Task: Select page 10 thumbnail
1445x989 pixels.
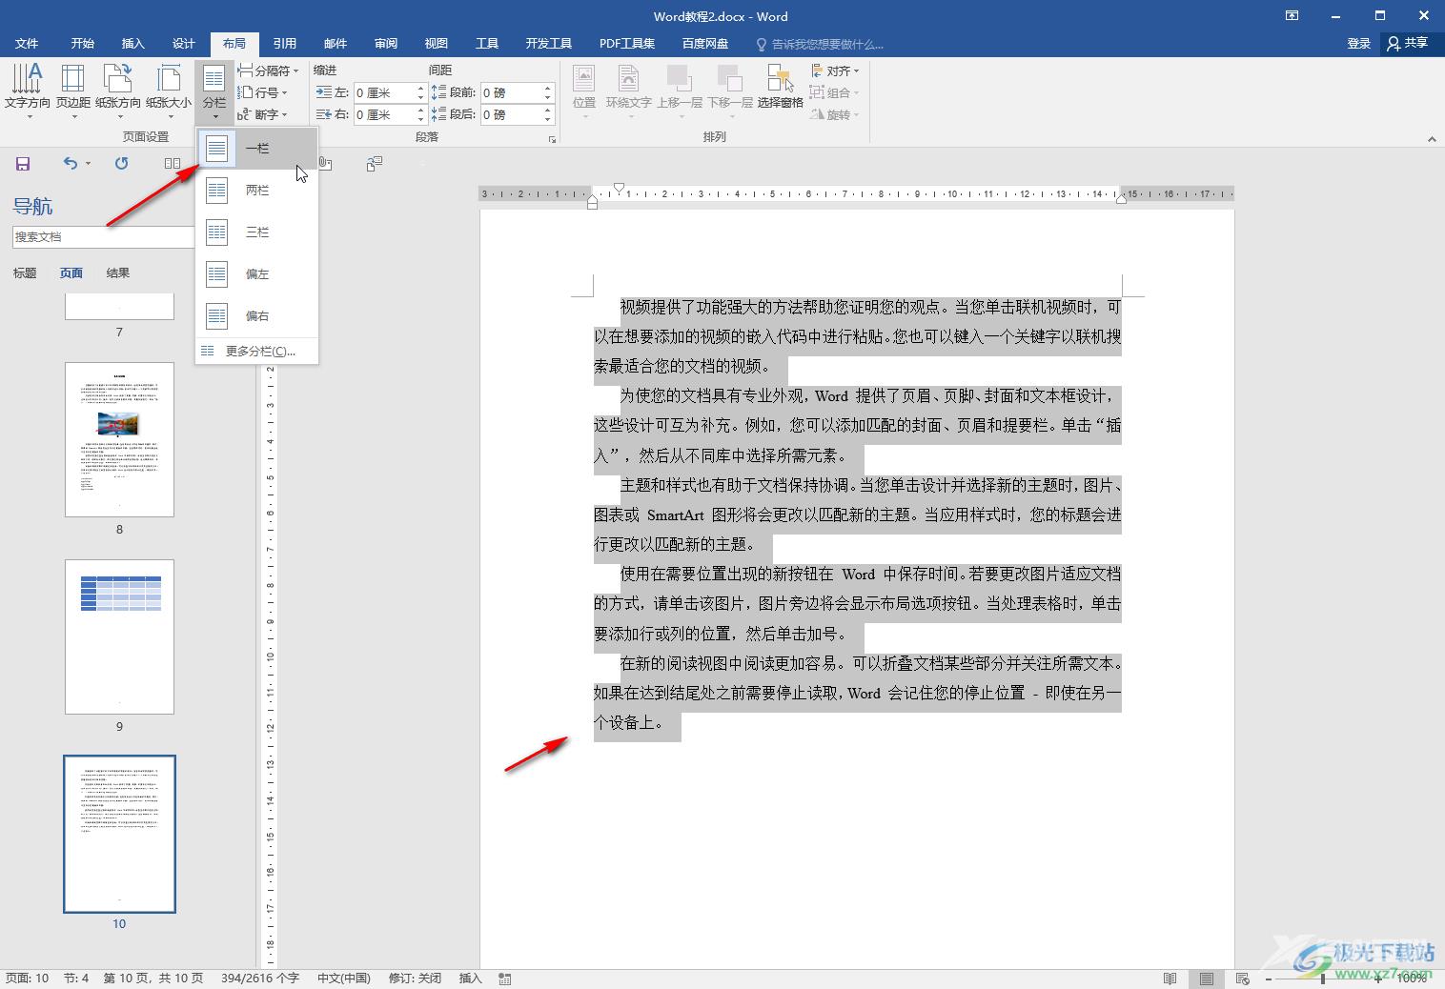Action: pyautogui.click(x=119, y=834)
